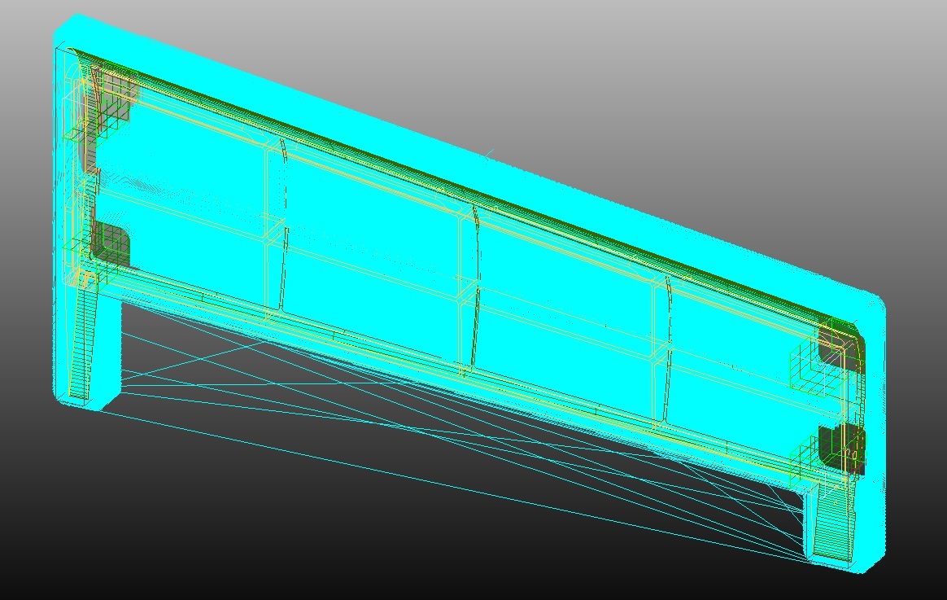This screenshot has width=947, height=600.
Task: Click the empty gray background at top-right
Action: pyautogui.click(x=814, y=81)
